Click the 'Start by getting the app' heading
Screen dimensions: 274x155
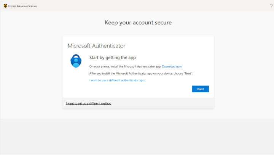pos(113,57)
